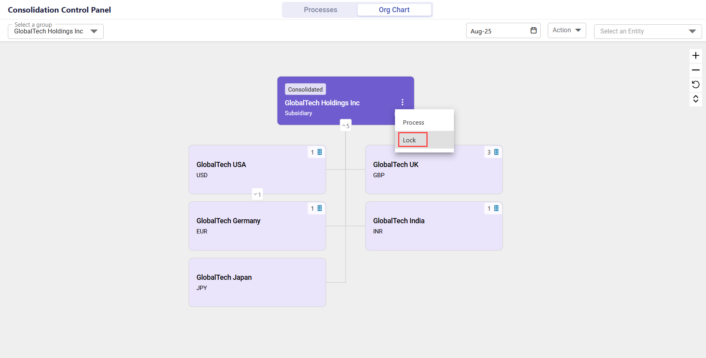Reset the org chart view
Image resolution: width=706 pixels, height=358 pixels.
pos(695,84)
